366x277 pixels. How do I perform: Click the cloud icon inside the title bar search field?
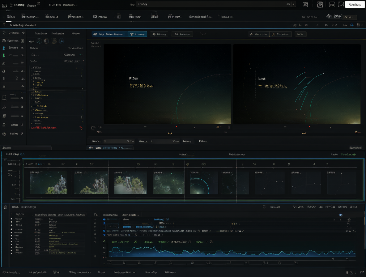(x=288, y=4)
